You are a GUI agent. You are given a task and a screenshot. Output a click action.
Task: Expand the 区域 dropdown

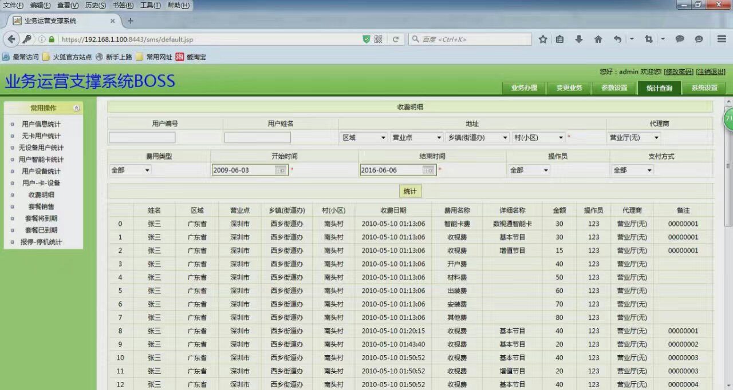(x=363, y=138)
